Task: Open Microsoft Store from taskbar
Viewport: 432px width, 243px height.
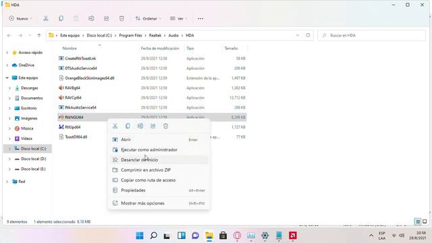Action: [223, 236]
